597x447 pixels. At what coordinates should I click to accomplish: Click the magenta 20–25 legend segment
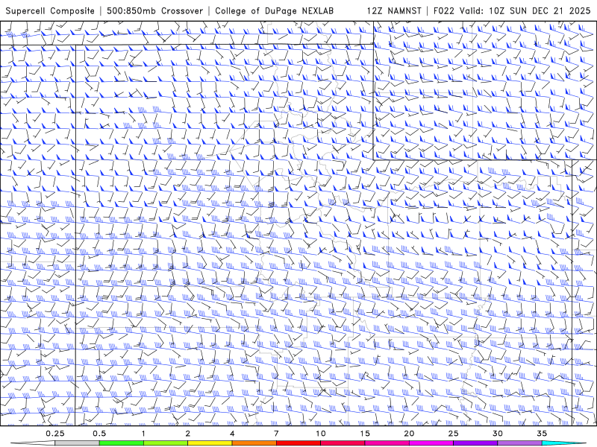click(431, 443)
